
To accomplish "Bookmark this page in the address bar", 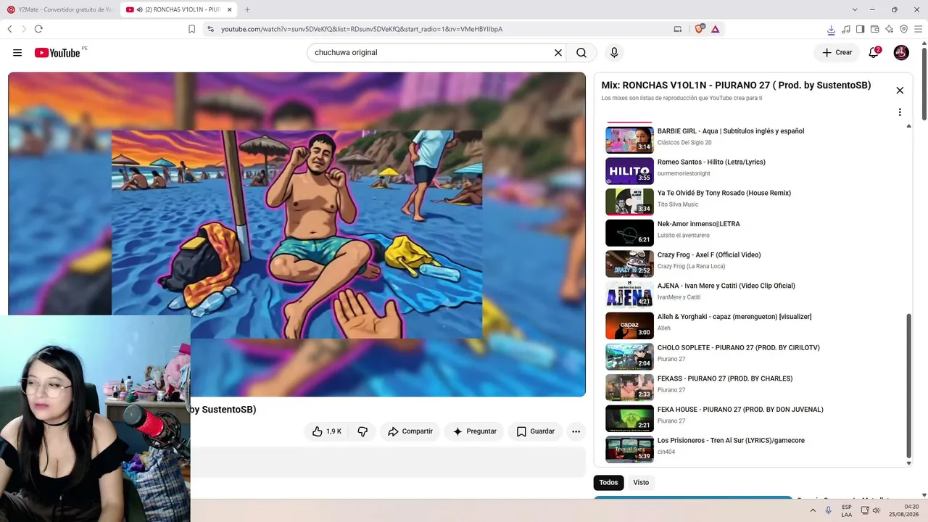I will (x=191, y=29).
